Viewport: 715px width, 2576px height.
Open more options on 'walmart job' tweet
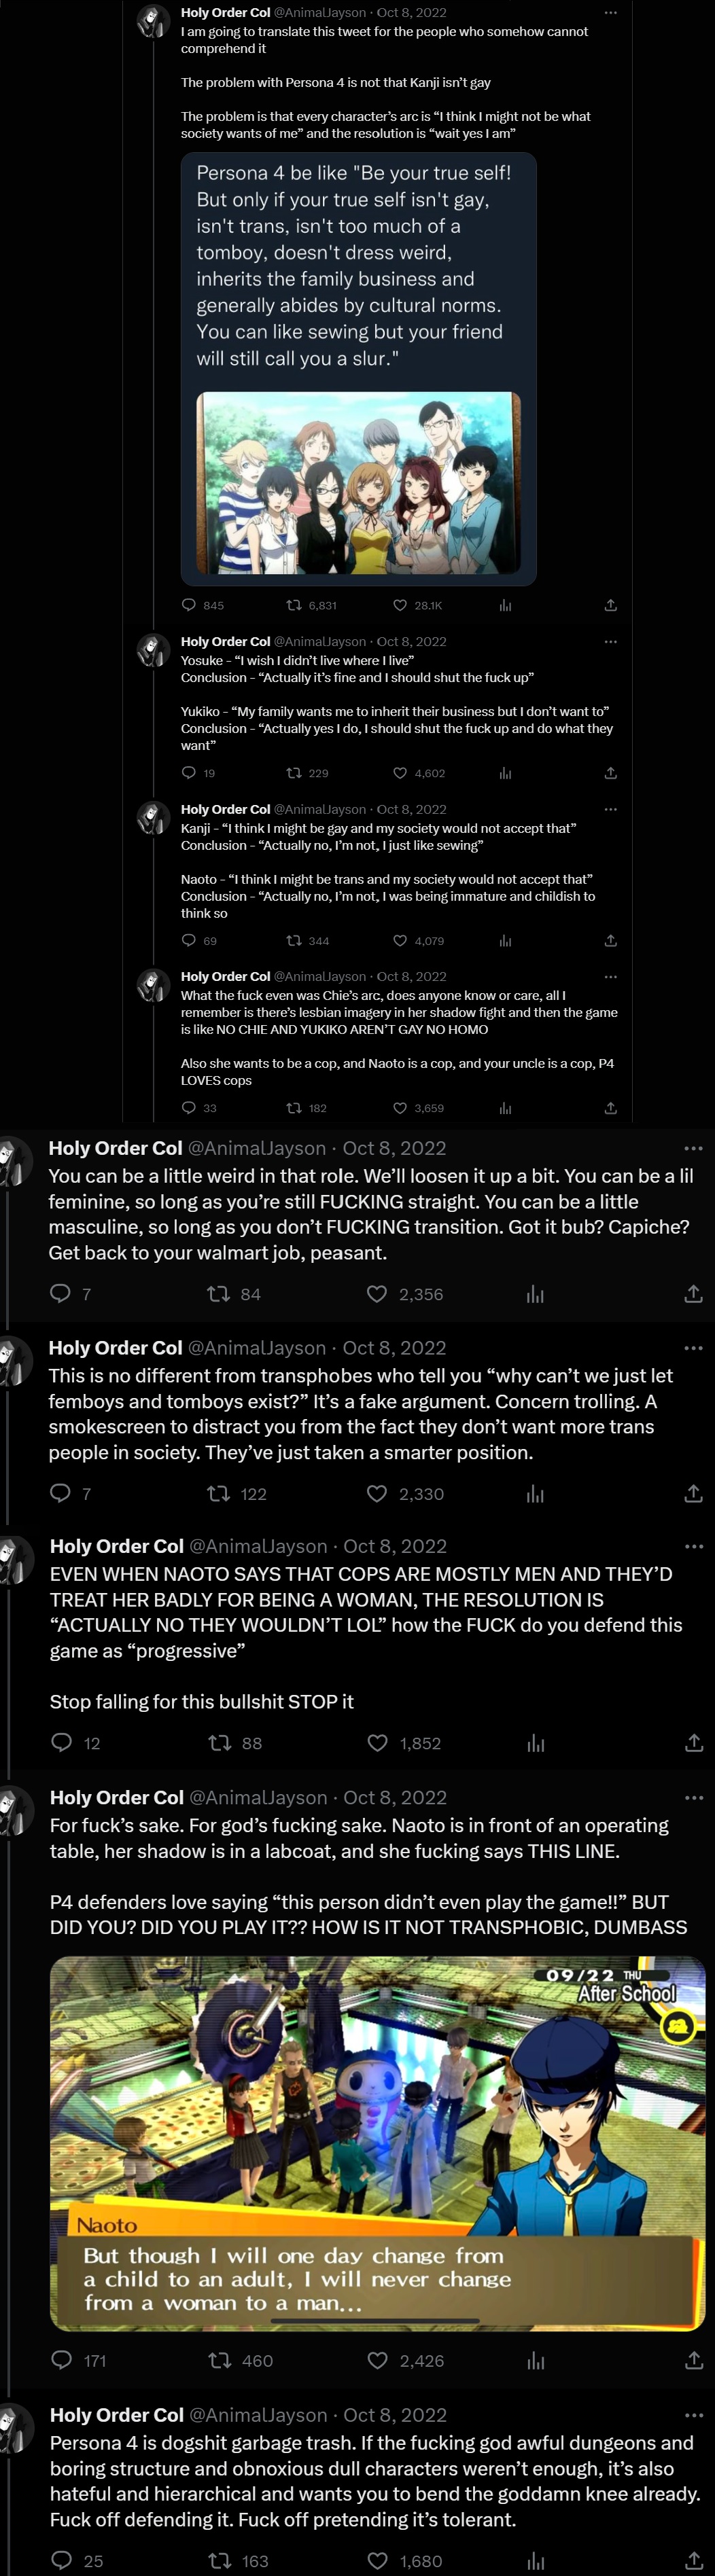(x=693, y=1148)
